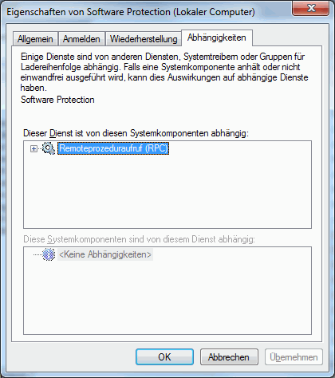The image size is (335, 378).
Task: Expand the Remoteprozeduraufruf (RPC) tree node
Action: (33, 149)
